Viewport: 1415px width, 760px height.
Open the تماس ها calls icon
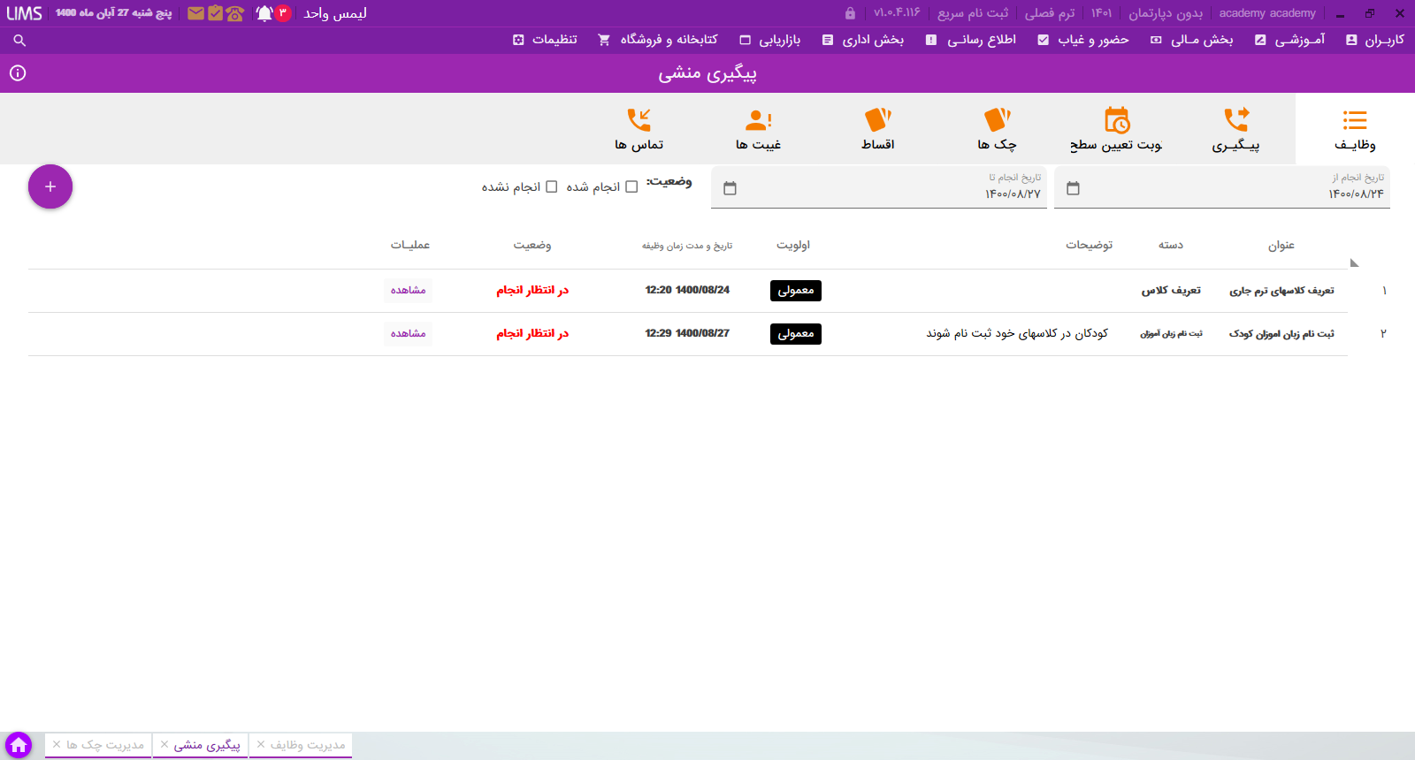pos(639,119)
